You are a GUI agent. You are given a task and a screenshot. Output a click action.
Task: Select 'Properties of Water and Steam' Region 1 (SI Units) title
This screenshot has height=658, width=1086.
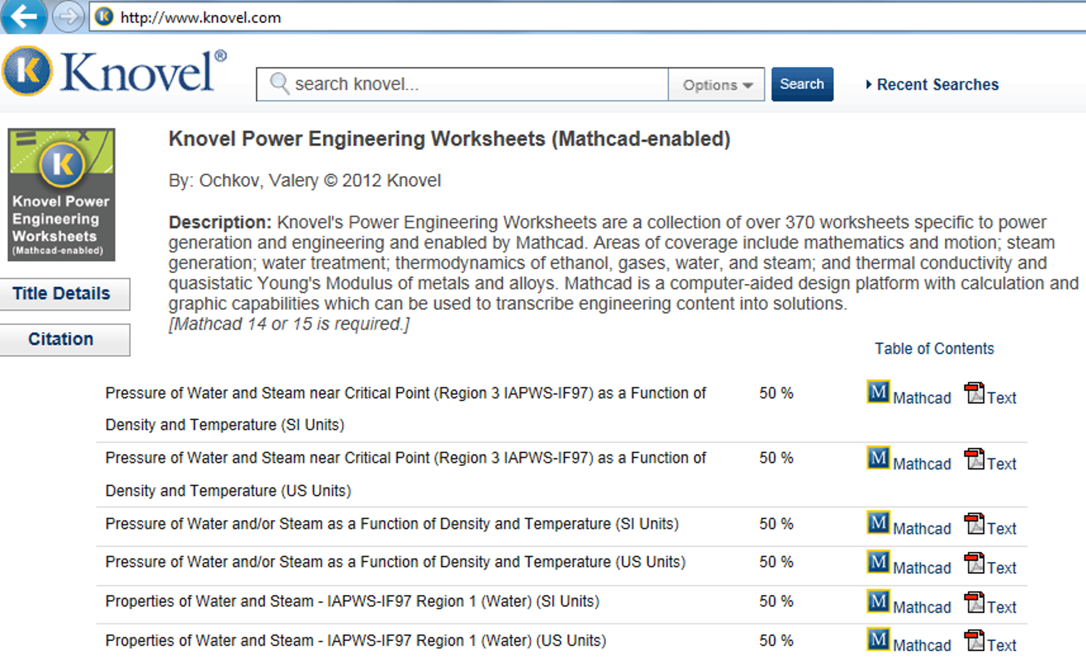[x=352, y=602]
